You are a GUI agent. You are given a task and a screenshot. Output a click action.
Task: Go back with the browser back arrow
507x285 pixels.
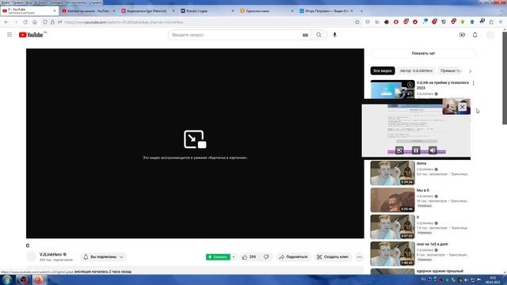[x=6, y=22]
